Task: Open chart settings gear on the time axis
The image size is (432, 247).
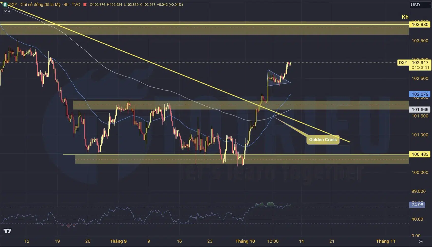Action: click(421, 241)
